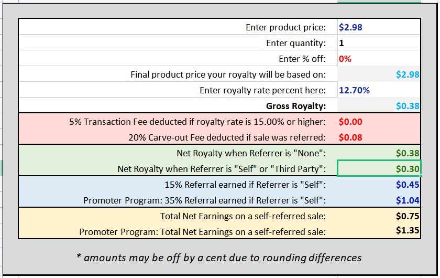Select the quantity input cell containing 1
This screenshot has height=278, width=440.
coord(379,42)
